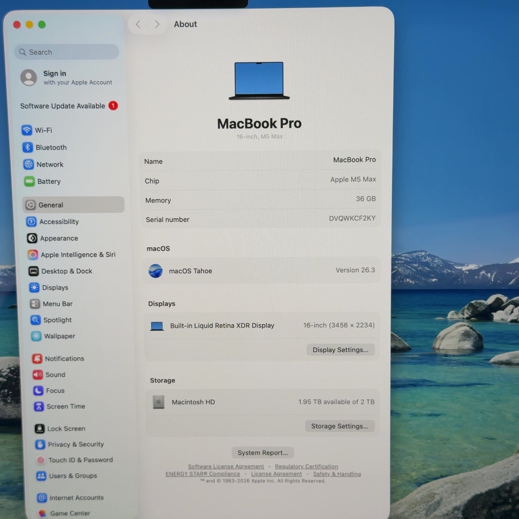Click the 36 GB memory value

366,199
